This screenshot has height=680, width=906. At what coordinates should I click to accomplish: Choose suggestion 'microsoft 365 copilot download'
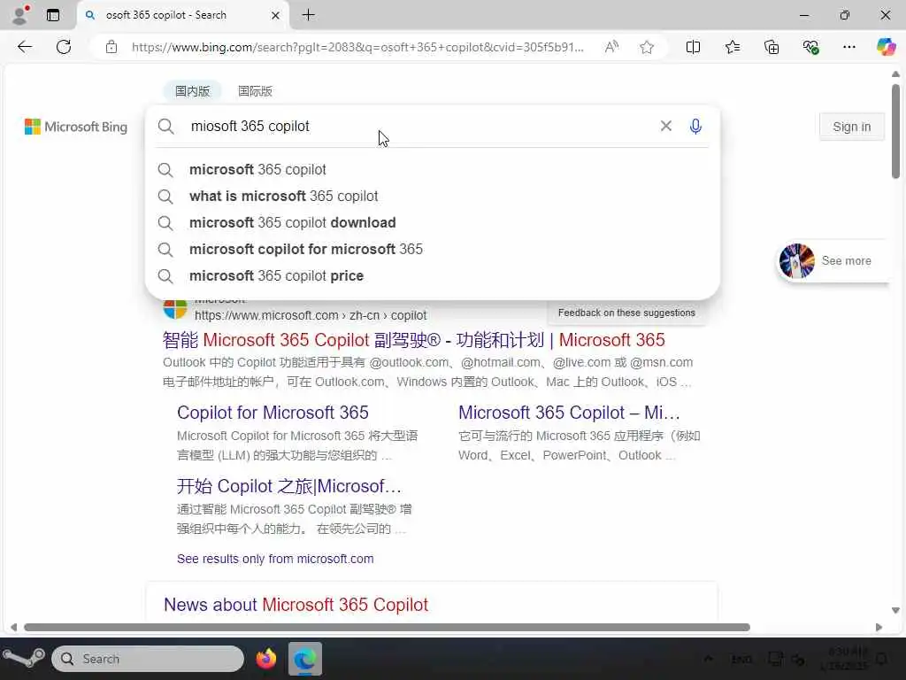(x=432, y=222)
